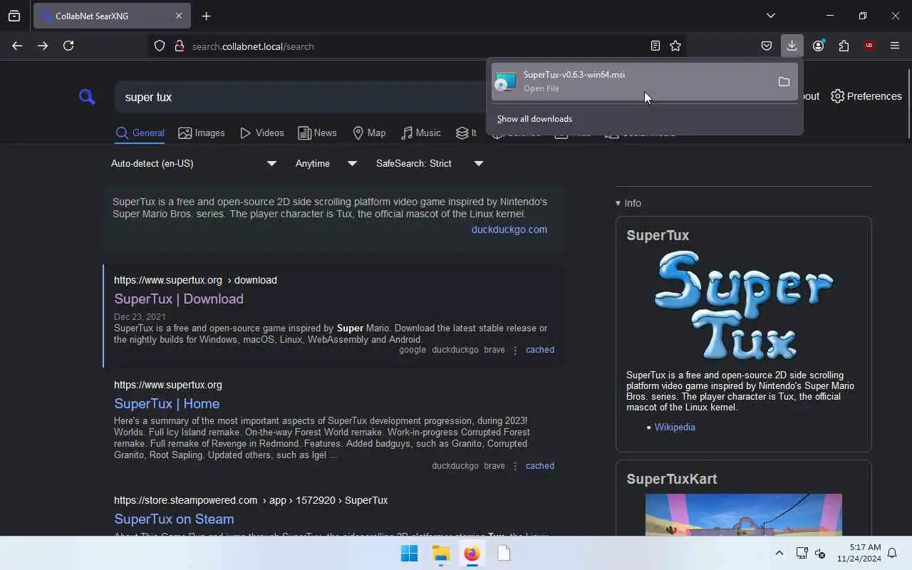The width and height of the screenshot is (912, 570).
Task: Open a new tab with plus button
Action: click(206, 16)
